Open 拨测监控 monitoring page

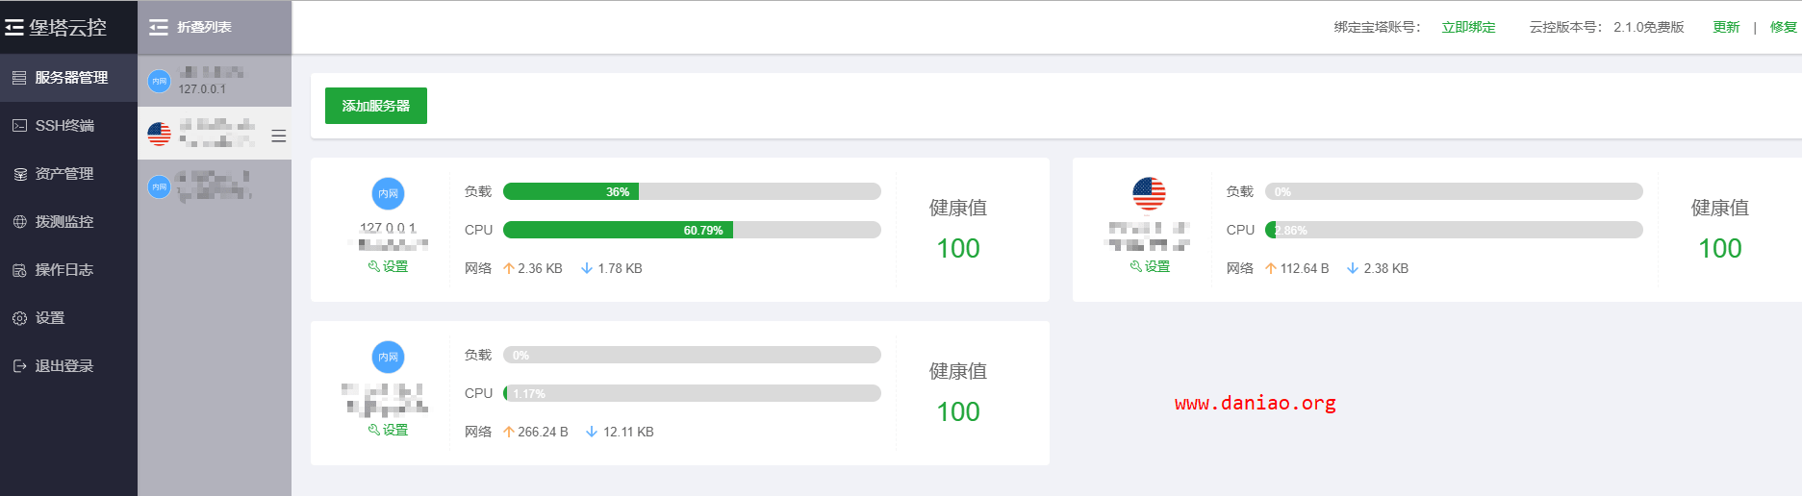(x=68, y=222)
